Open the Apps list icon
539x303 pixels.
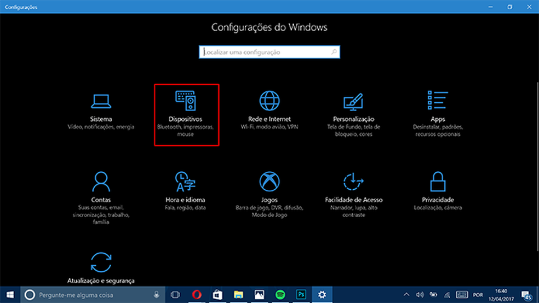pyautogui.click(x=438, y=100)
